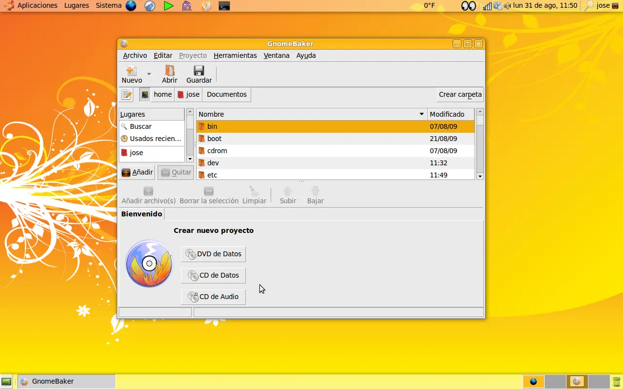Create a CD de Audio project
The image size is (623, 389).
pos(213,297)
